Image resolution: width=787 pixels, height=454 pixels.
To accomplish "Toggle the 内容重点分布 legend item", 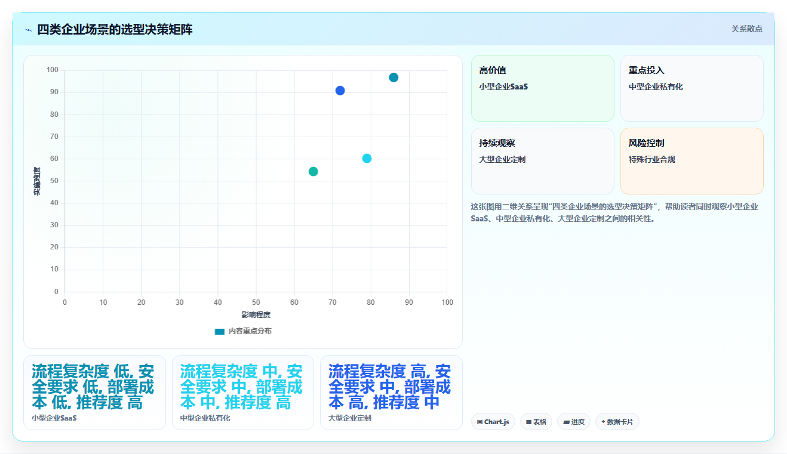I will [243, 331].
